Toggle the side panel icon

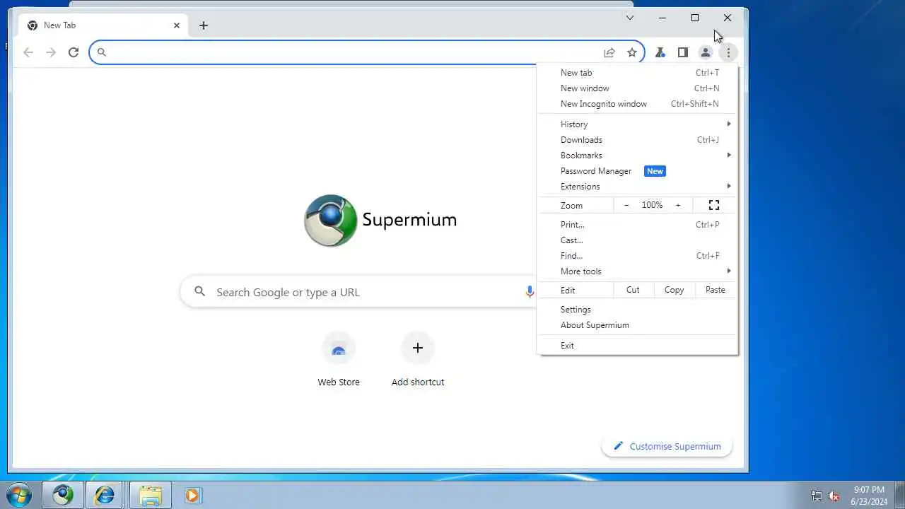click(682, 52)
